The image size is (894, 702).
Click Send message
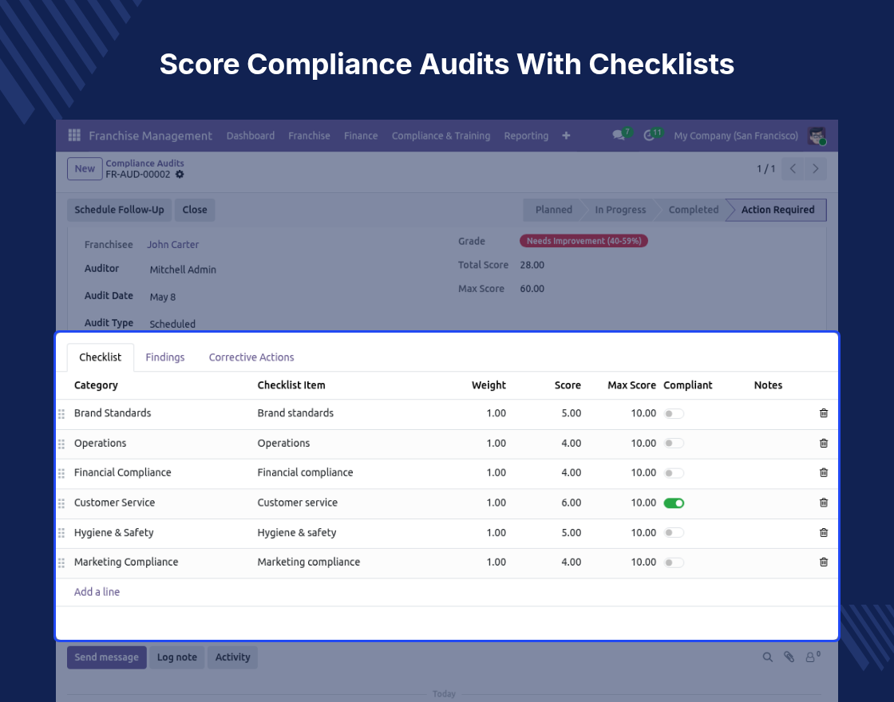(107, 657)
